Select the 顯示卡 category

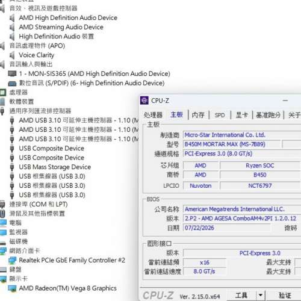click(19, 279)
